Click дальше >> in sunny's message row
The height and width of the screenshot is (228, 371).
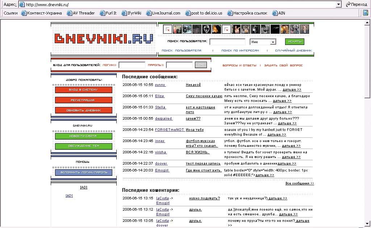[x=292, y=90]
